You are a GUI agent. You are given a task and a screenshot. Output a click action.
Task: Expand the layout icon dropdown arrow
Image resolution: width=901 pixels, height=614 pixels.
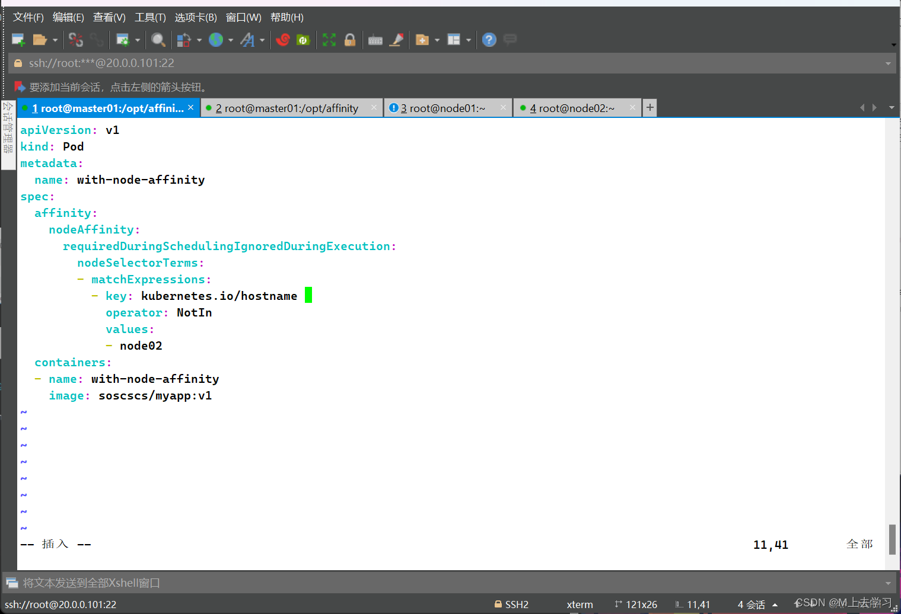pos(469,40)
